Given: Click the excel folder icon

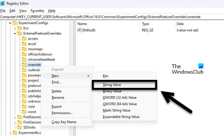Looking at the screenshot, I should (24, 44).
